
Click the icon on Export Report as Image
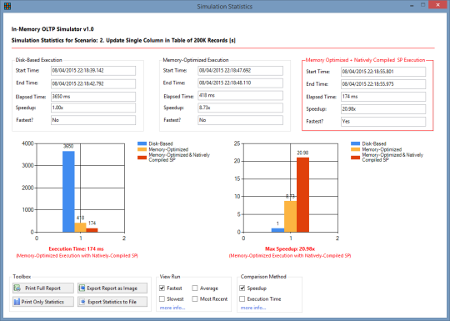[82, 288]
